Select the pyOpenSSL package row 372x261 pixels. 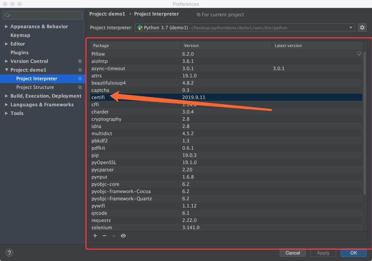(226, 163)
